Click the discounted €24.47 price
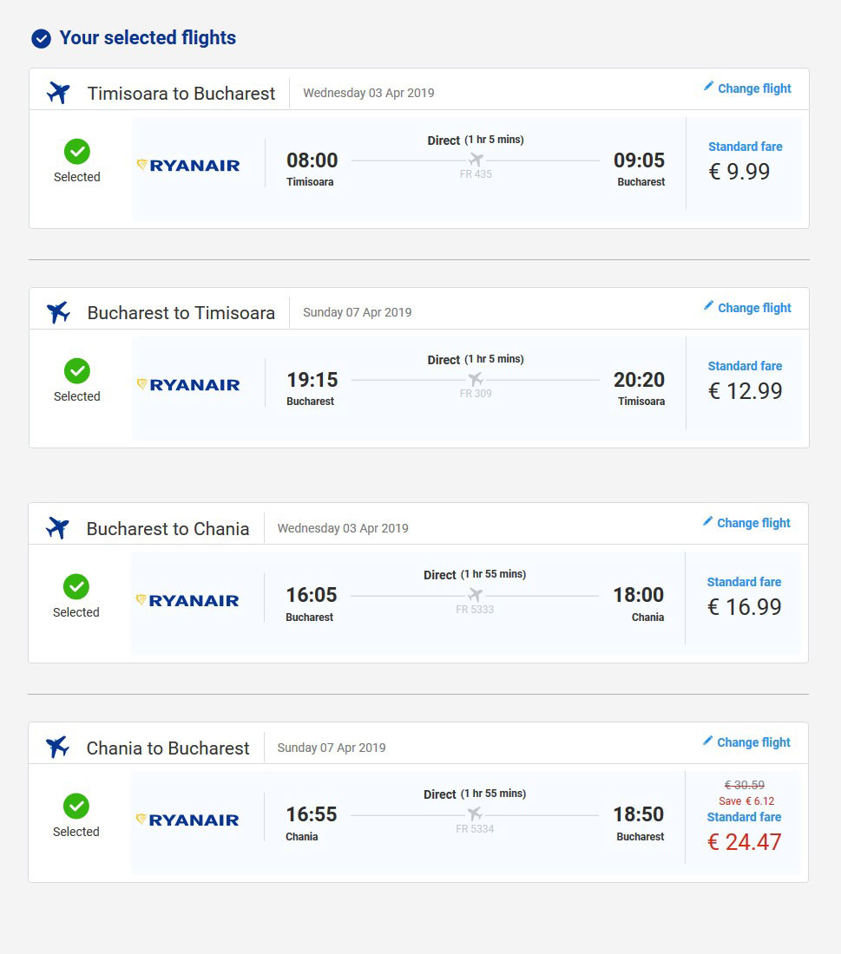841x954 pixels. 744,842
